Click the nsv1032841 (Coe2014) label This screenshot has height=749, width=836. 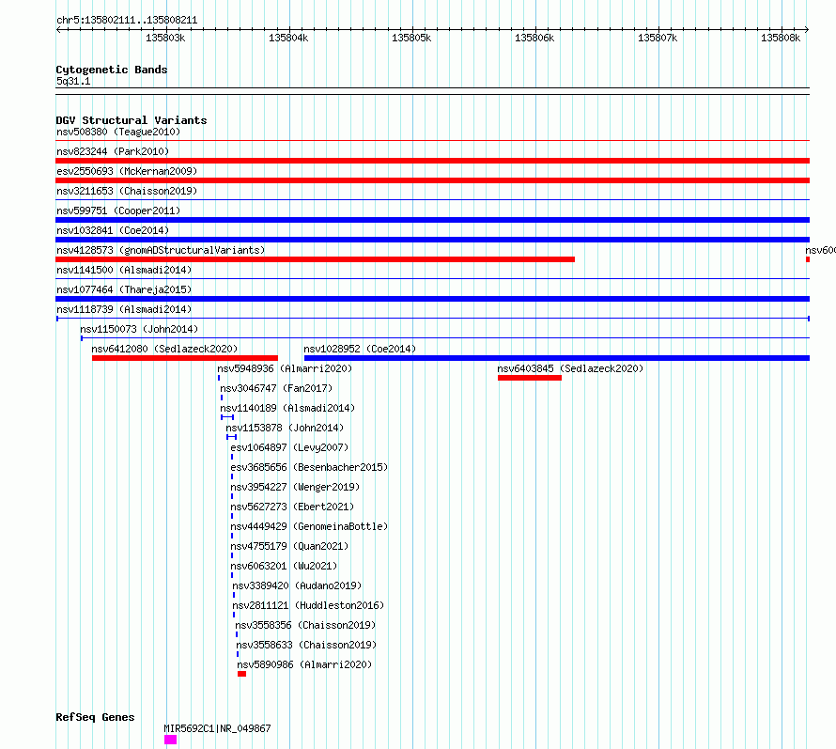pos(113,230)
